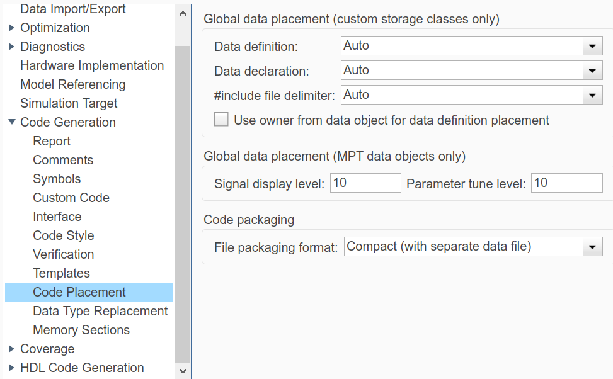Select Hardware Implementation in the tree
Viewport: 613px width, 379px height.
tap(92, 65)
